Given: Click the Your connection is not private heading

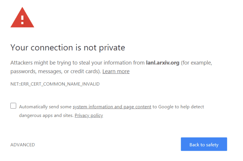Looking at the screenshot, I should point(68,48).
